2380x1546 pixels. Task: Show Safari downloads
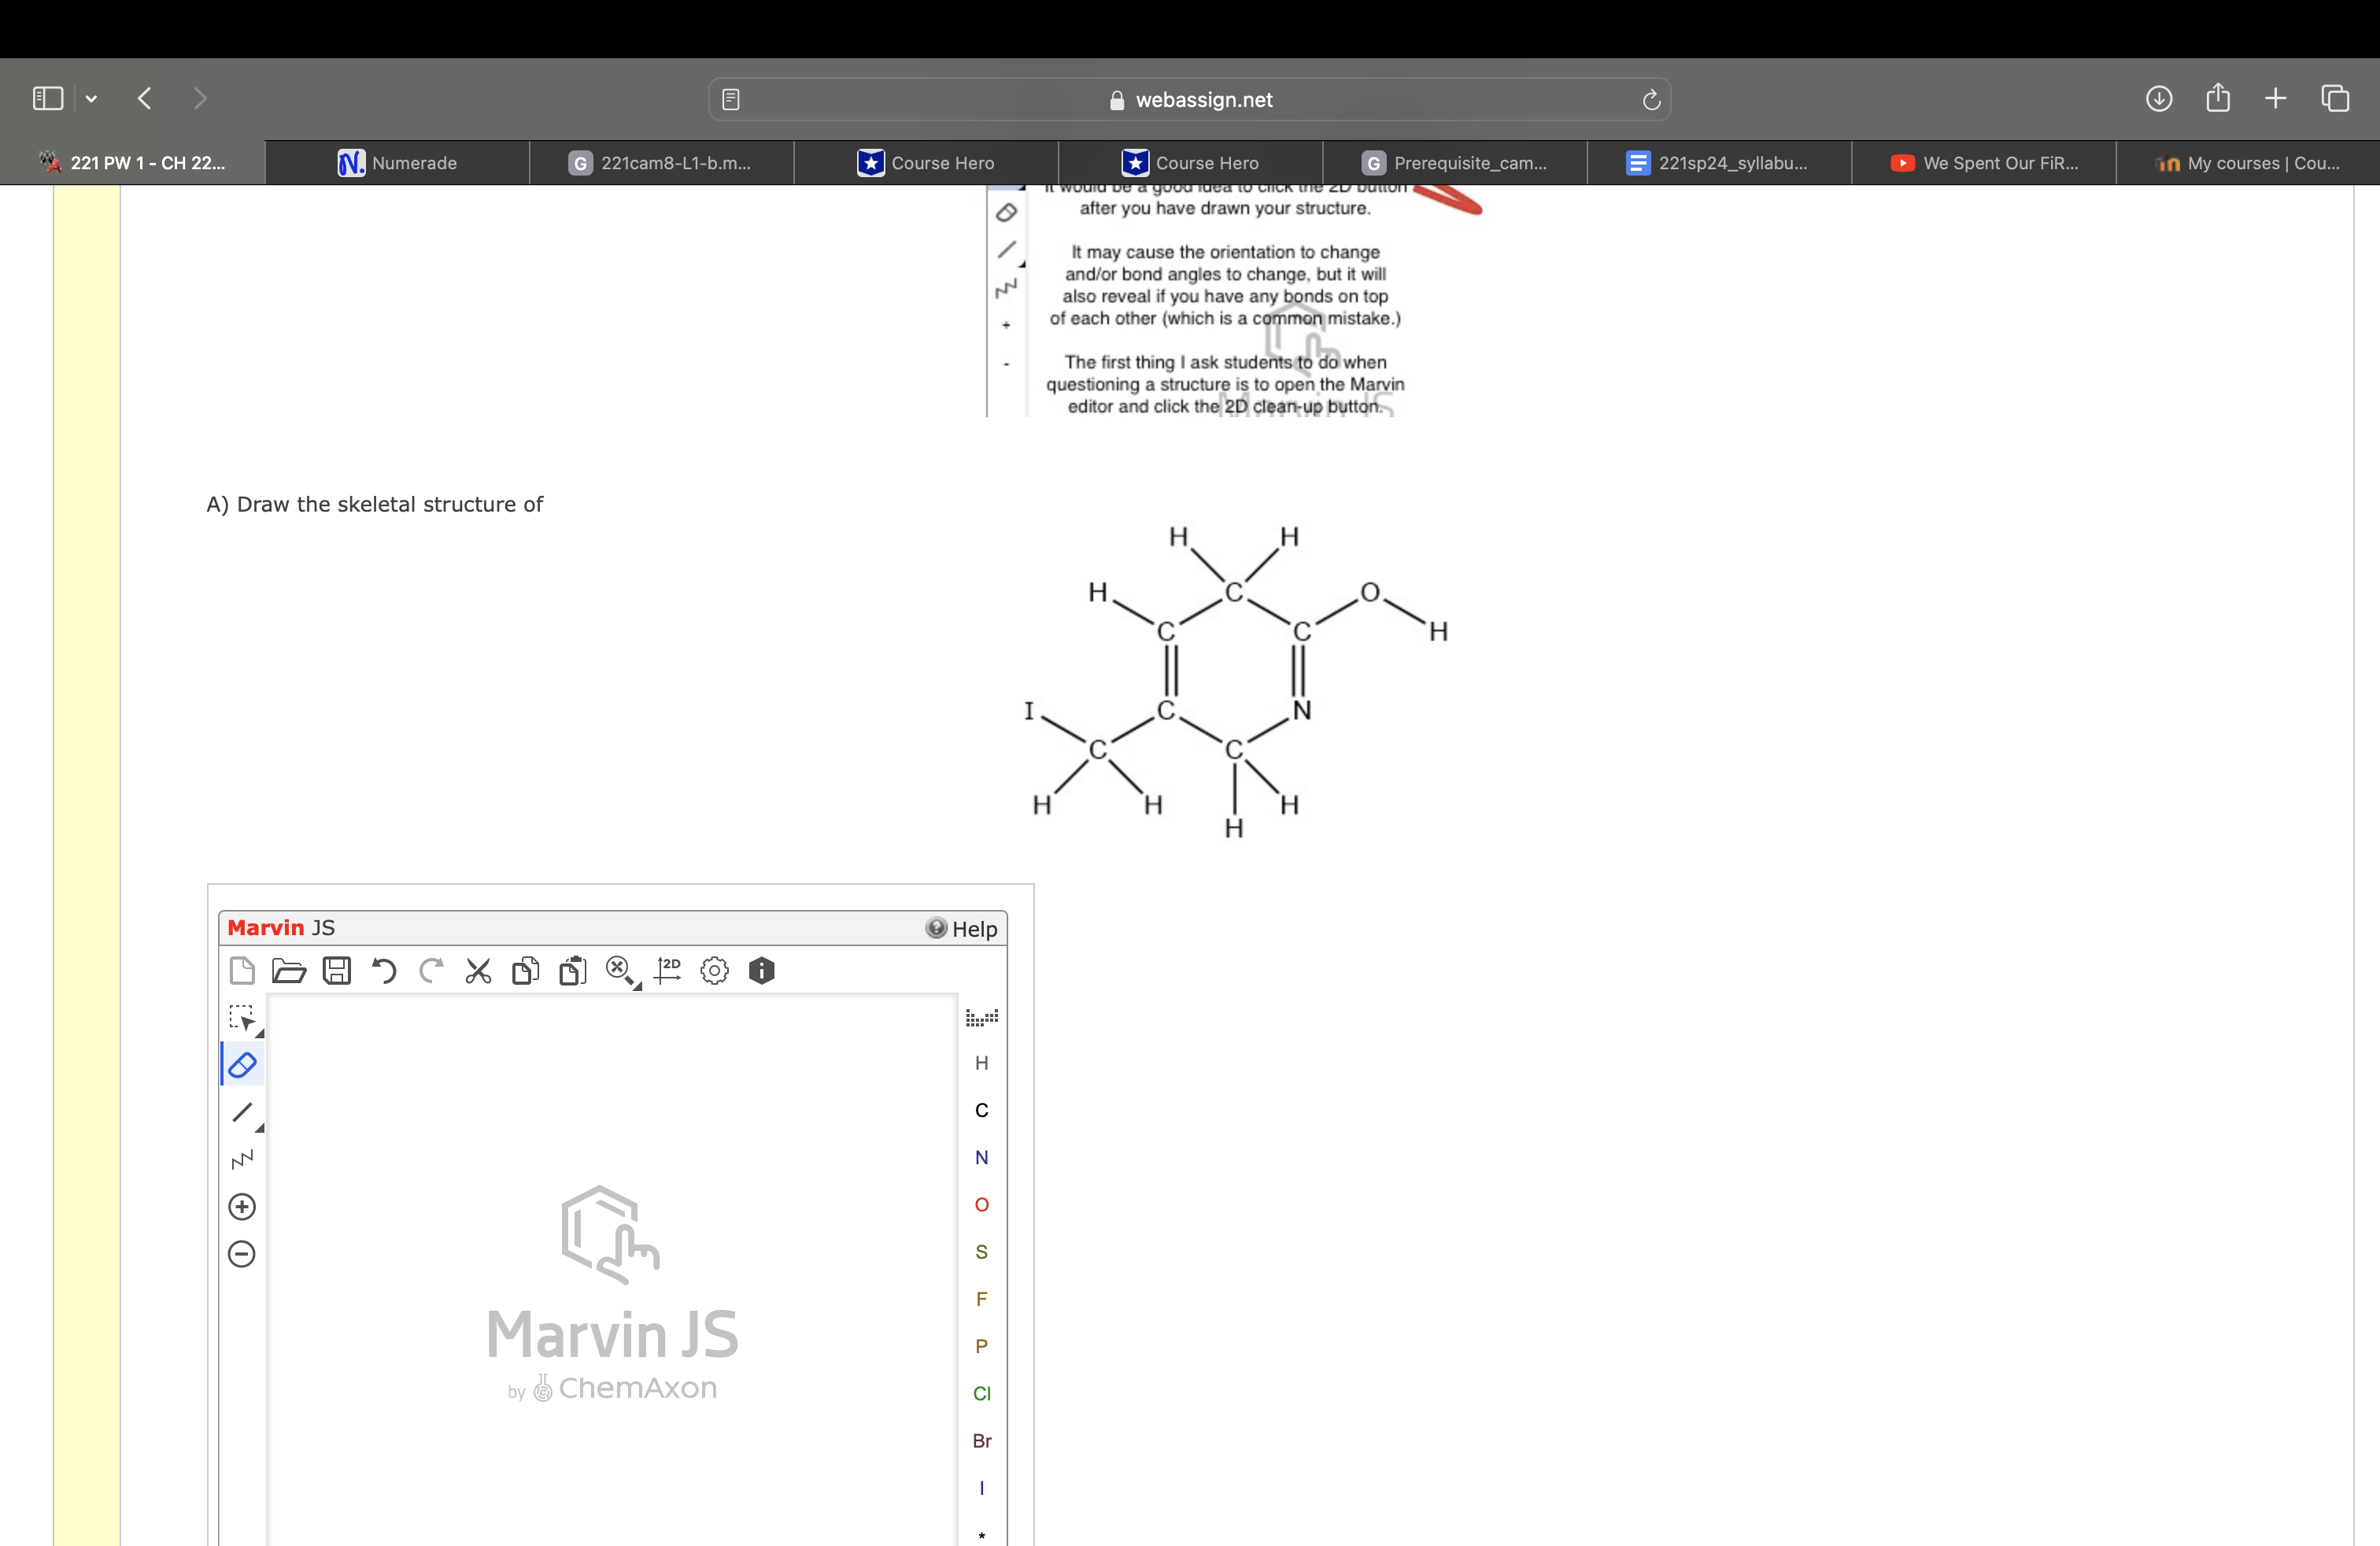2159,98
